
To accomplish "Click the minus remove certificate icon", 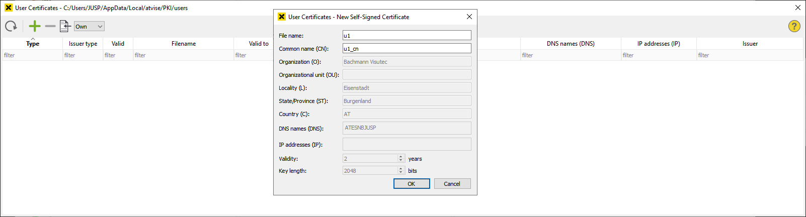I will [50, 26].
